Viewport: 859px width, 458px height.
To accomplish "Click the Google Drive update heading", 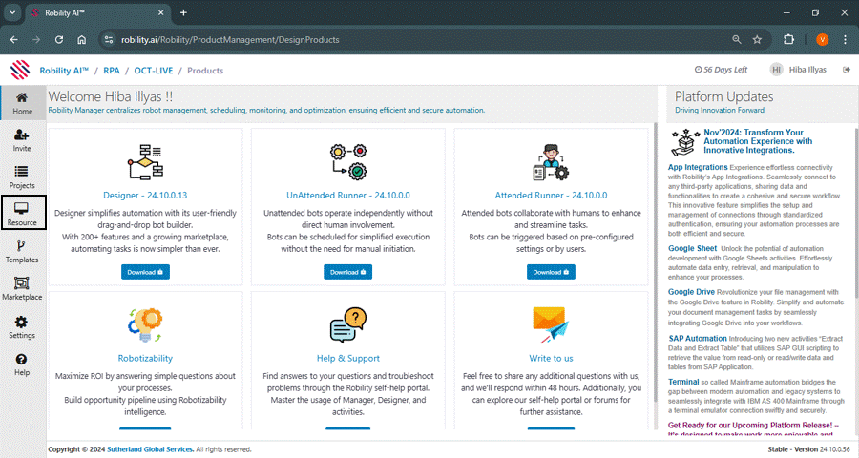I will [x=691, y=292].
